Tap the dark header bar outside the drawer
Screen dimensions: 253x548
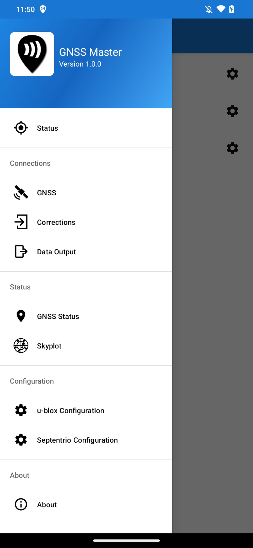213,36
